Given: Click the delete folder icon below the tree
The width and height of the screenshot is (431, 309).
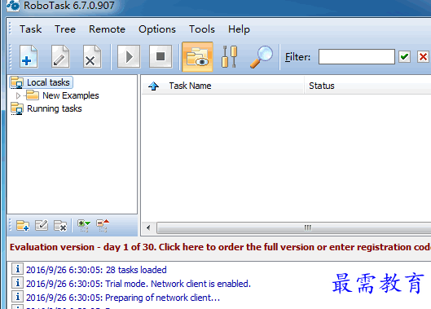Looking at the screenshot, I should click(60, 226).
